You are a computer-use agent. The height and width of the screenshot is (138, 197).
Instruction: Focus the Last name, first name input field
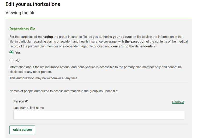99,115
